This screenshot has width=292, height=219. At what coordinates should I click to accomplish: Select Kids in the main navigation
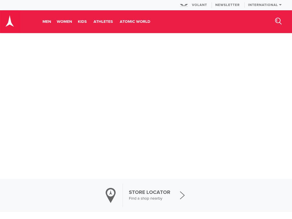[x=82, y=22]
